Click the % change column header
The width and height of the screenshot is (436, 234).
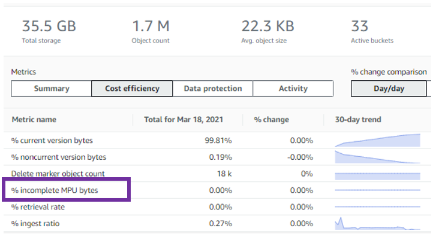point(272,120)
